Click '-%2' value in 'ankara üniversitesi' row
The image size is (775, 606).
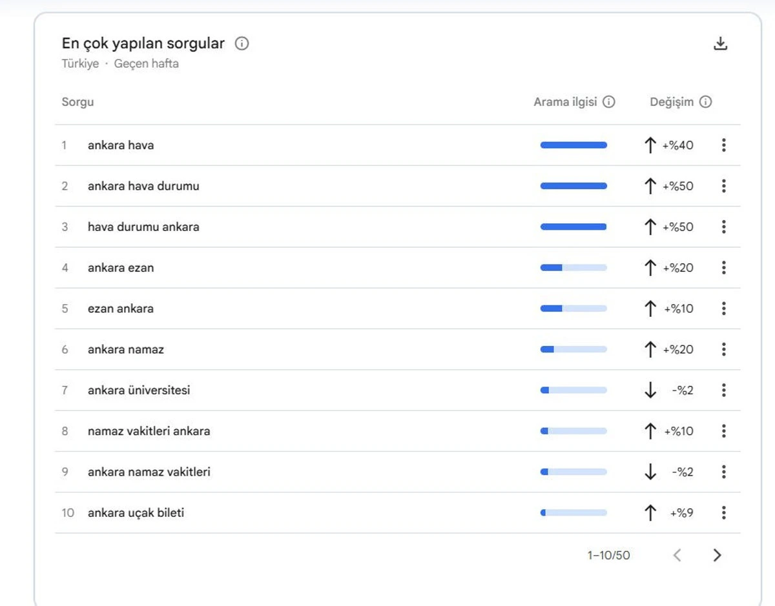pyautogui.click(x=683, y=390)
